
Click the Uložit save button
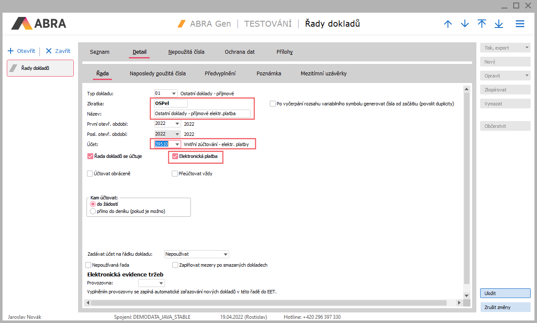(505, 293)
